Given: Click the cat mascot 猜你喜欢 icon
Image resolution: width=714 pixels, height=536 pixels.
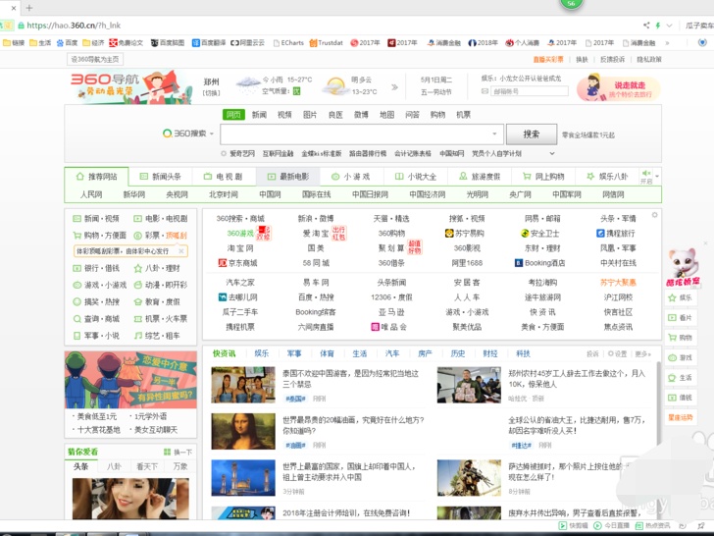Looking at the screenshot, I should (x=683, y=268).
